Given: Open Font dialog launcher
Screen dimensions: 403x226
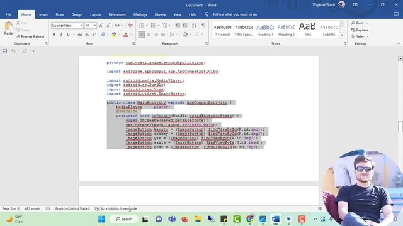Looking at the screenshot, I should click(133, 44).
